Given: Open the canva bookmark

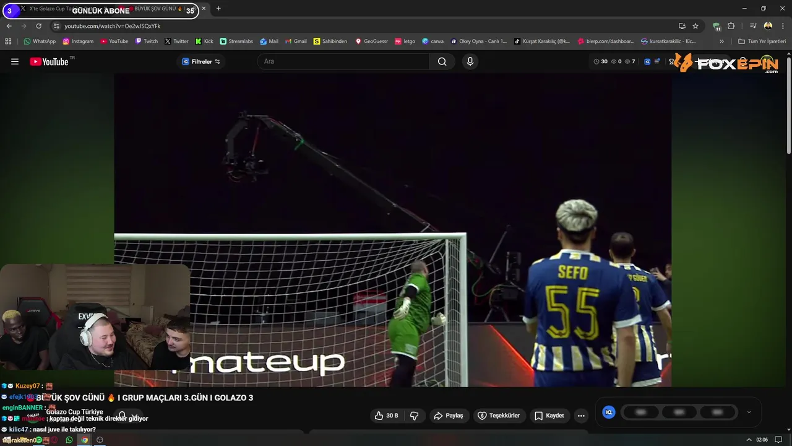Looking at the screenshot, I should click(x=433, y=42).
